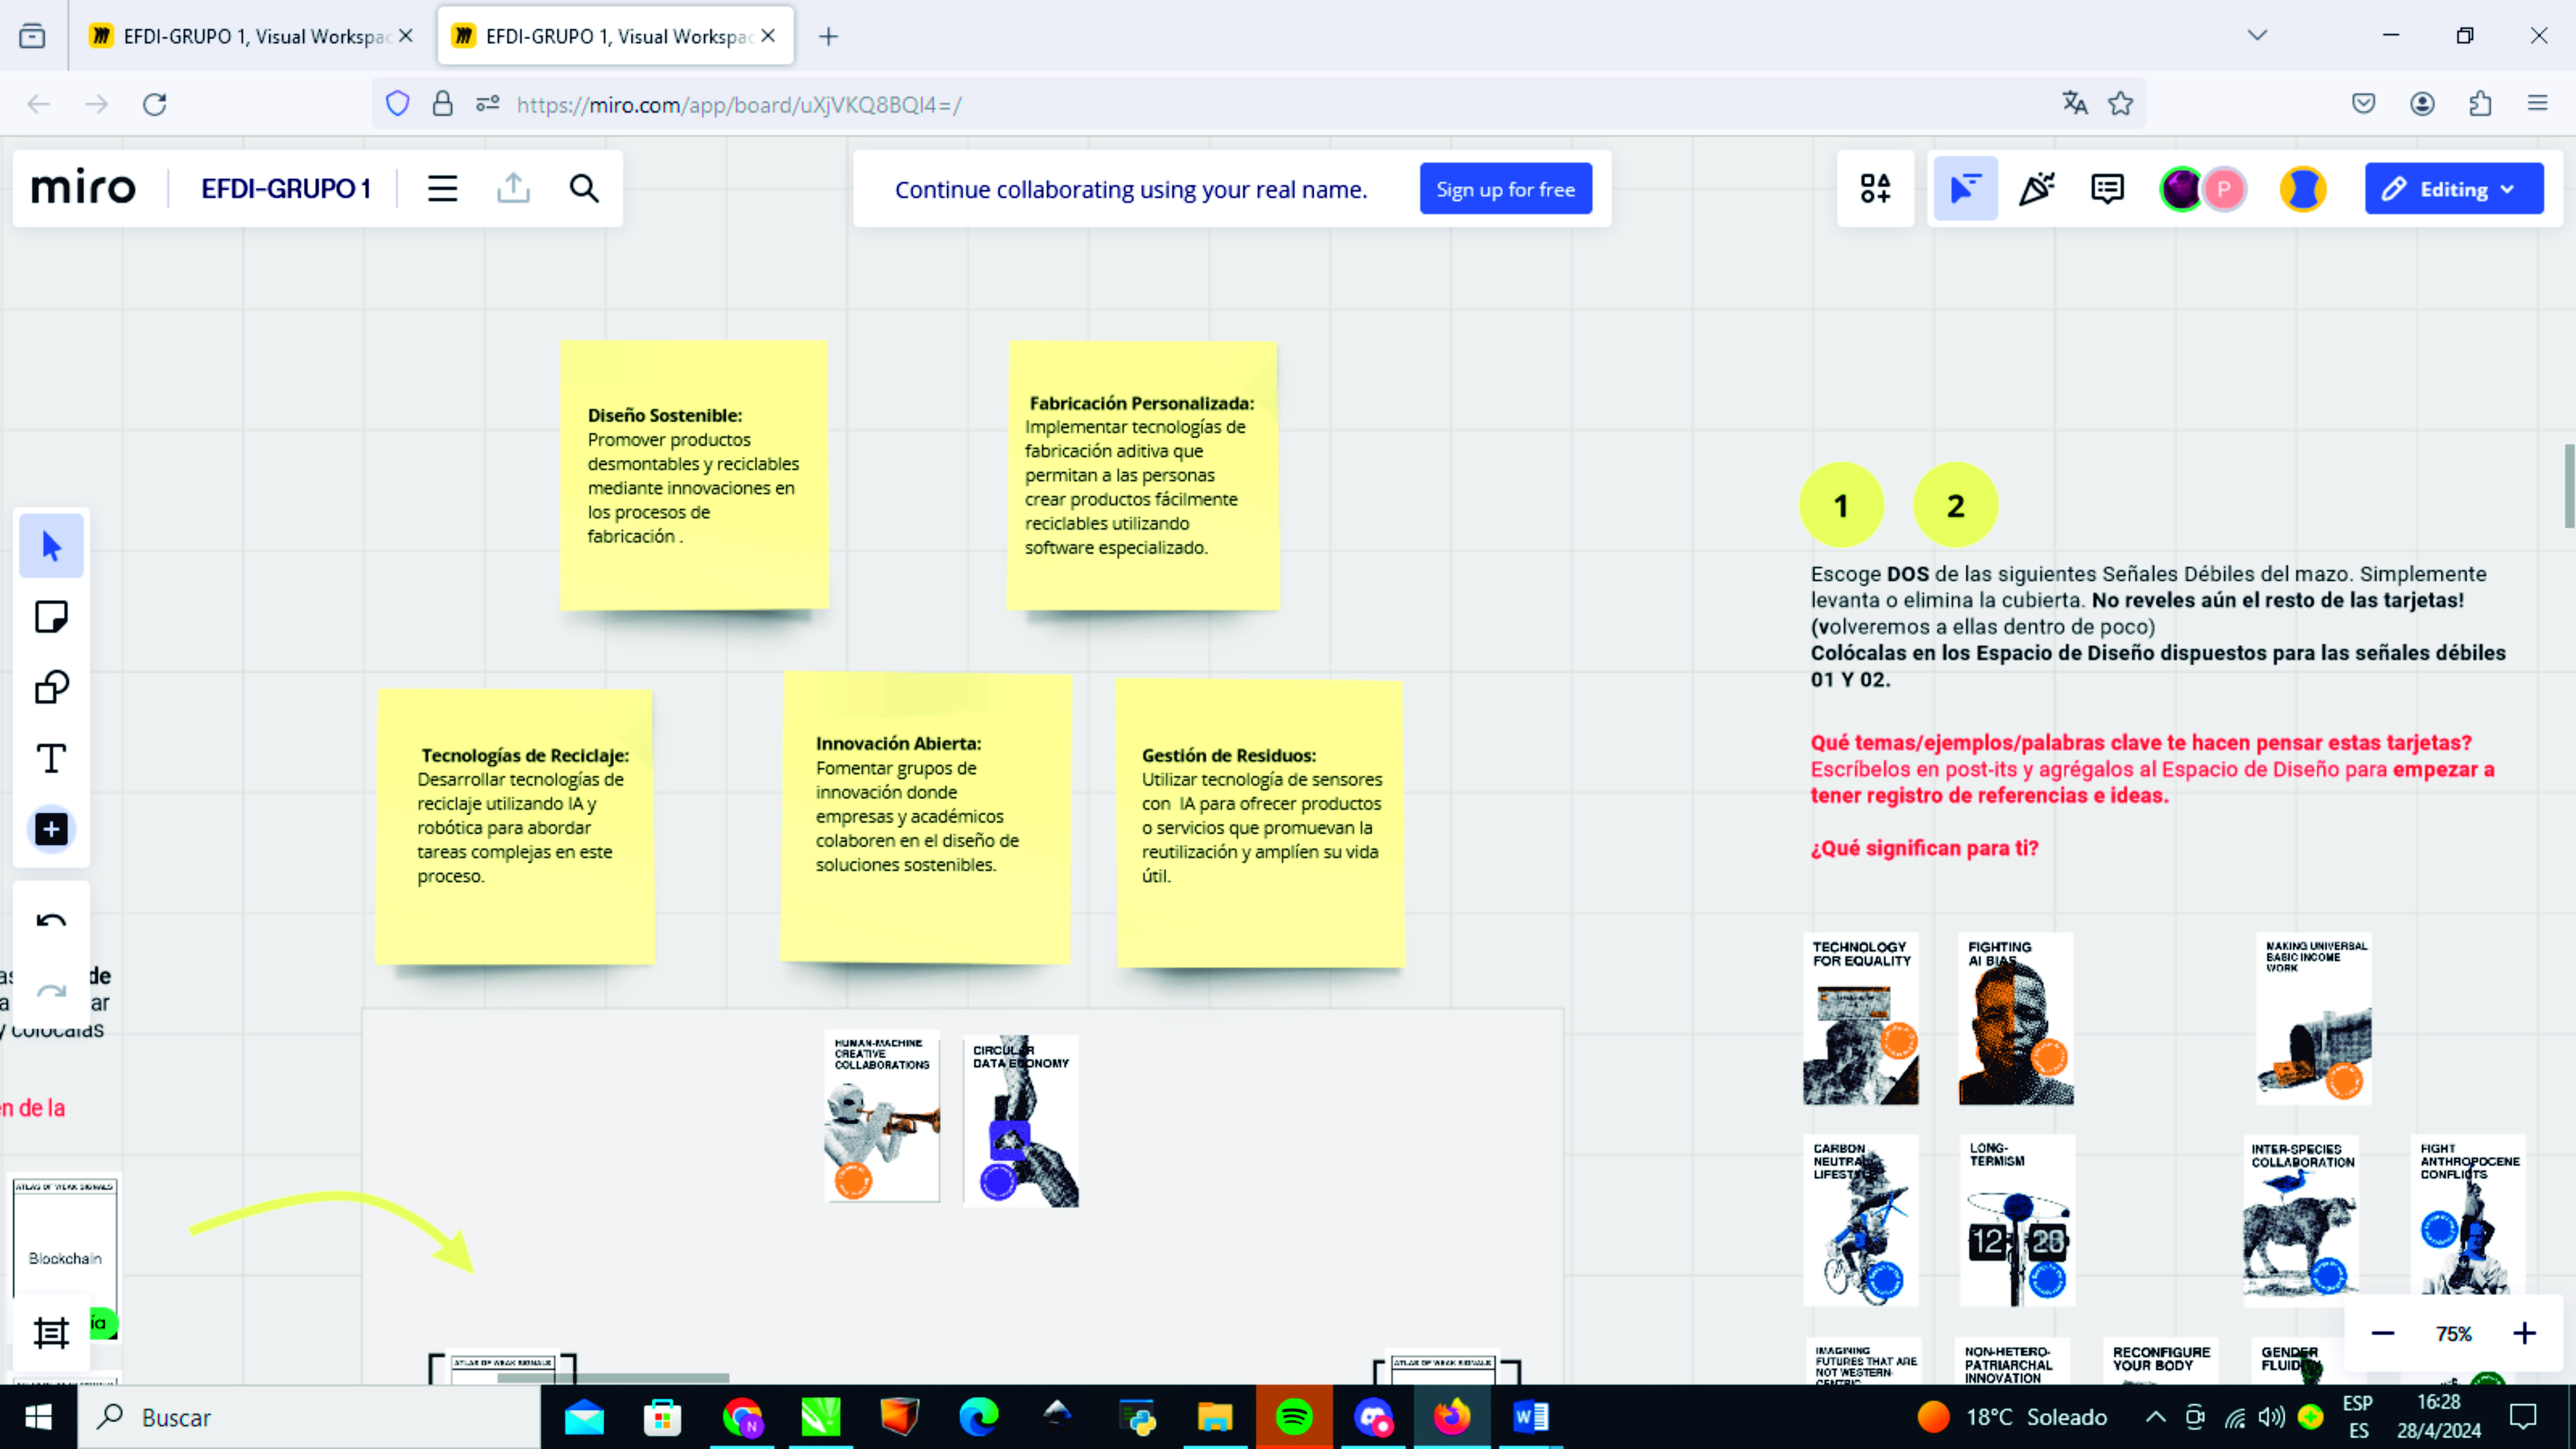Click Sign up for free button
This screenshot has width=2576, height=1449.
pos(1505,189)
